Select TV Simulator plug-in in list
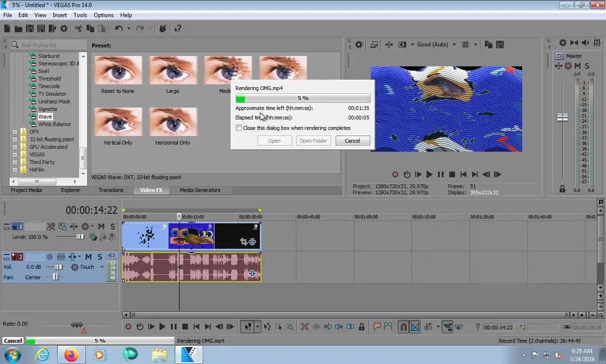606x364 pixels. coord(52,94)
